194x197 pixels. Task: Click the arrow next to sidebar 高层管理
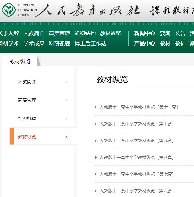click(x=66, y=100)
